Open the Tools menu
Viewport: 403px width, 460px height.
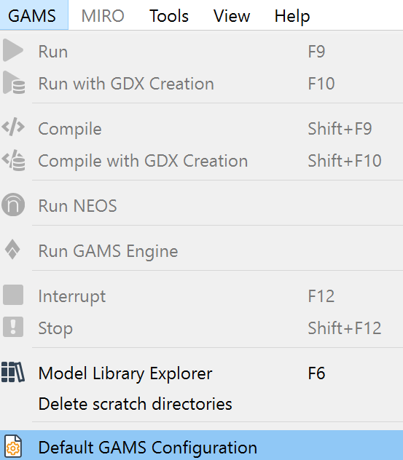[169, 15]
